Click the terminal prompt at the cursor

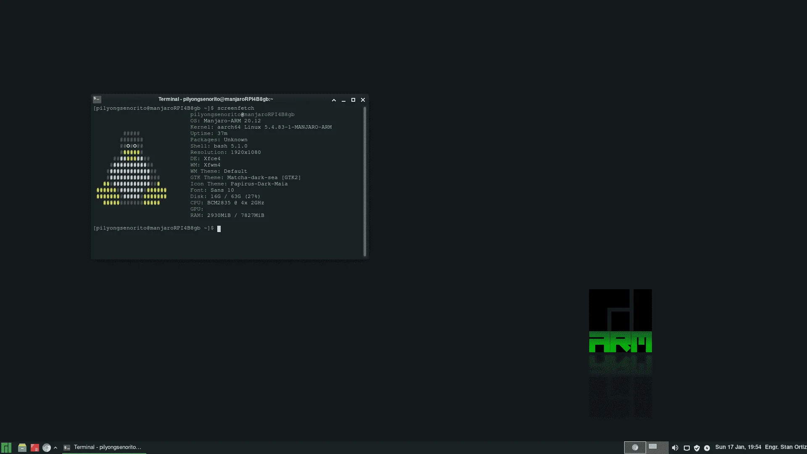219,229
